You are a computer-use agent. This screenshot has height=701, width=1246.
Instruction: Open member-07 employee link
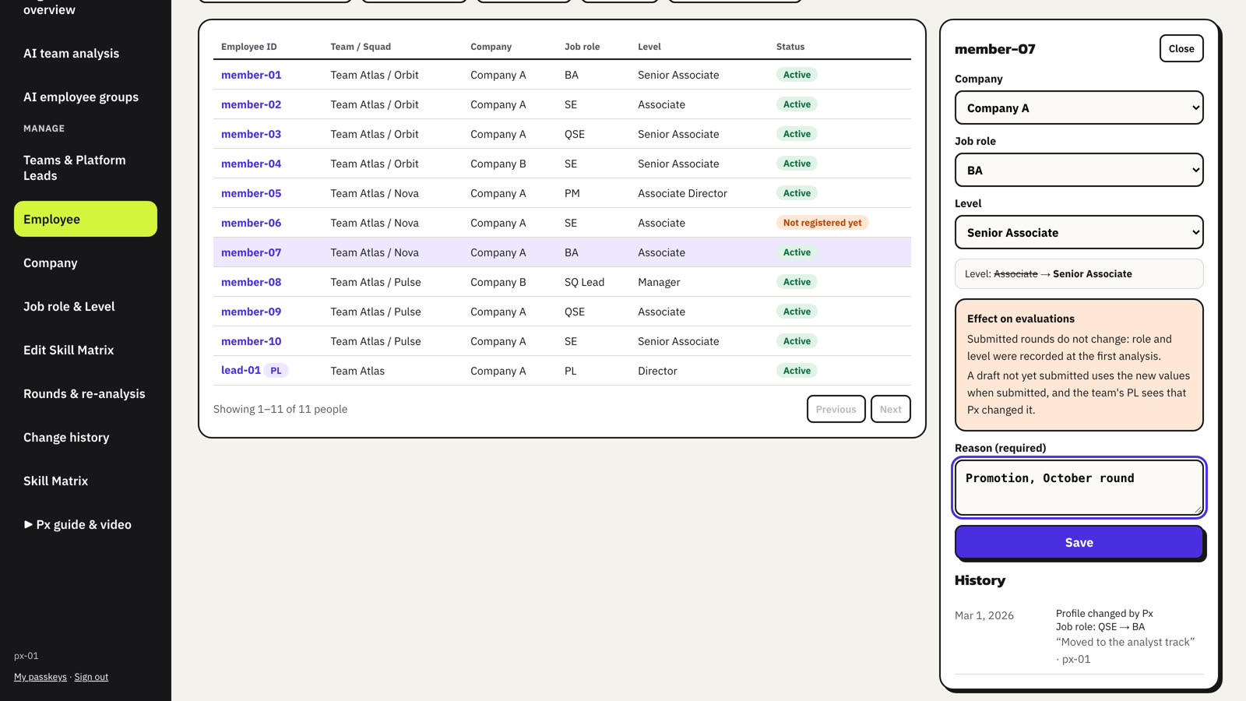251,252
